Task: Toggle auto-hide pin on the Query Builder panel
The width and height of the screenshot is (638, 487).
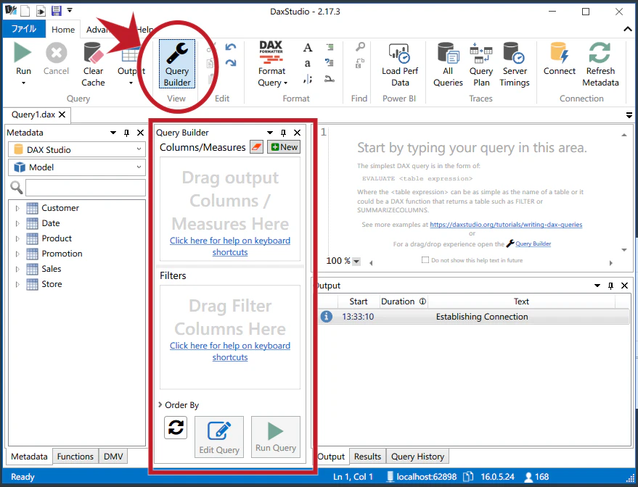Action: [283, 133]
